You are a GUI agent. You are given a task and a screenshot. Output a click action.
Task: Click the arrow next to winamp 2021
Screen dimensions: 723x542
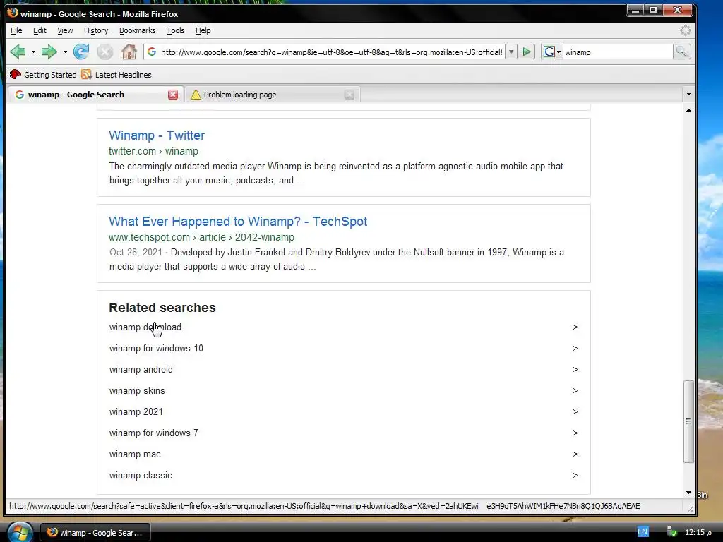(x=575, y=412)
